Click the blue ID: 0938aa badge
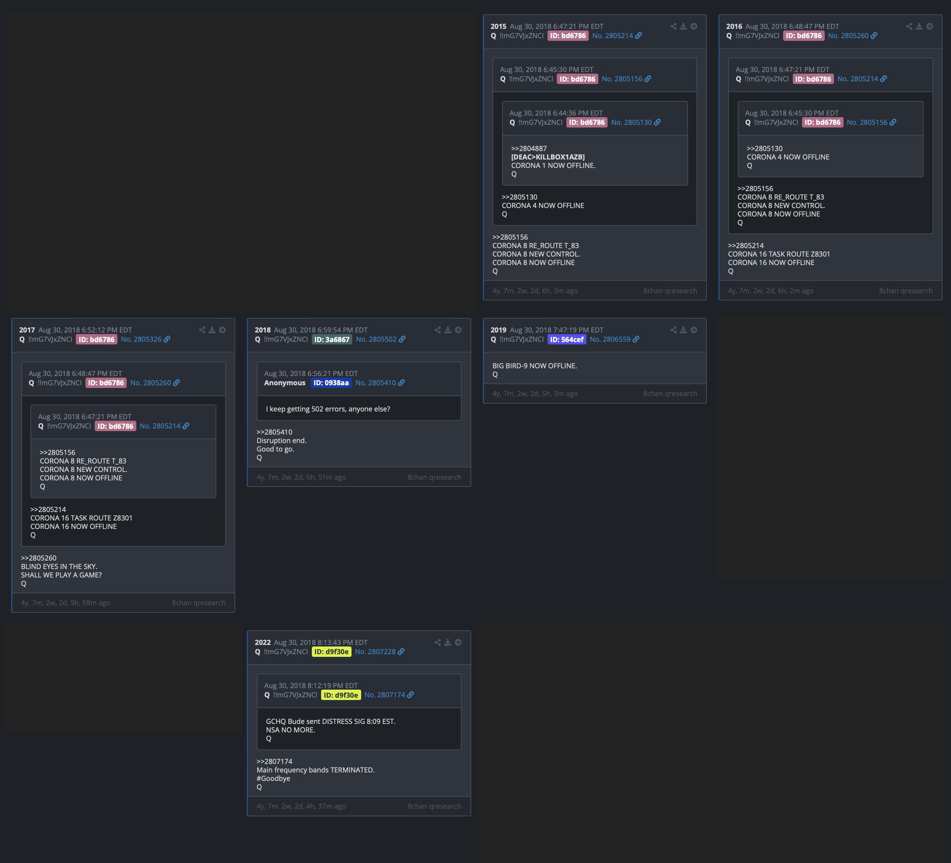The height and width of the screenshot is (863, 951). click(331, 383)
